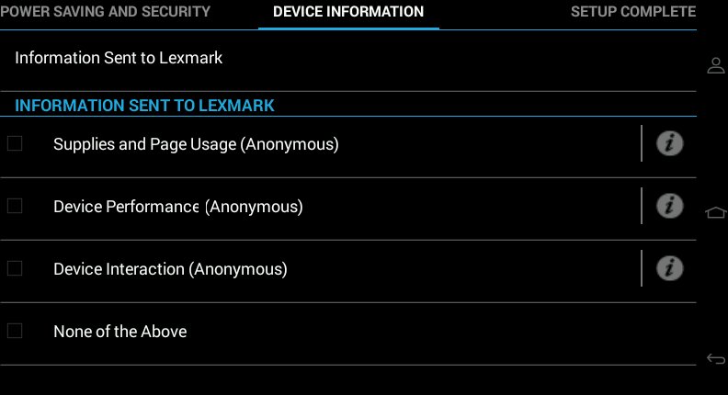Viewport: 728px width, 395px height.
Task: Click blue underline beneath Device Information tab
Action: (x=348, y=28)
